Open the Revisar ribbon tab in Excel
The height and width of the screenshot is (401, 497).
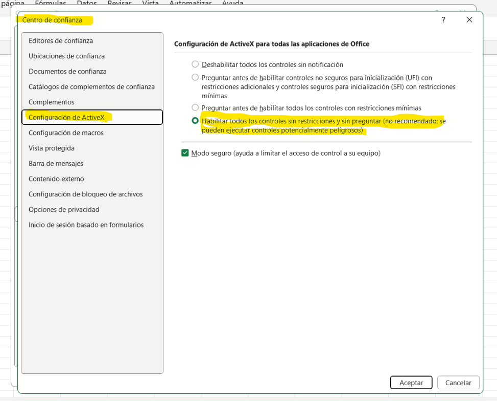120,3
